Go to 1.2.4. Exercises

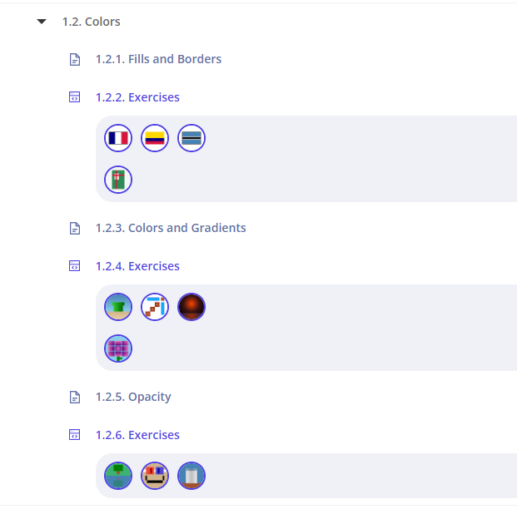pos(137,266)
